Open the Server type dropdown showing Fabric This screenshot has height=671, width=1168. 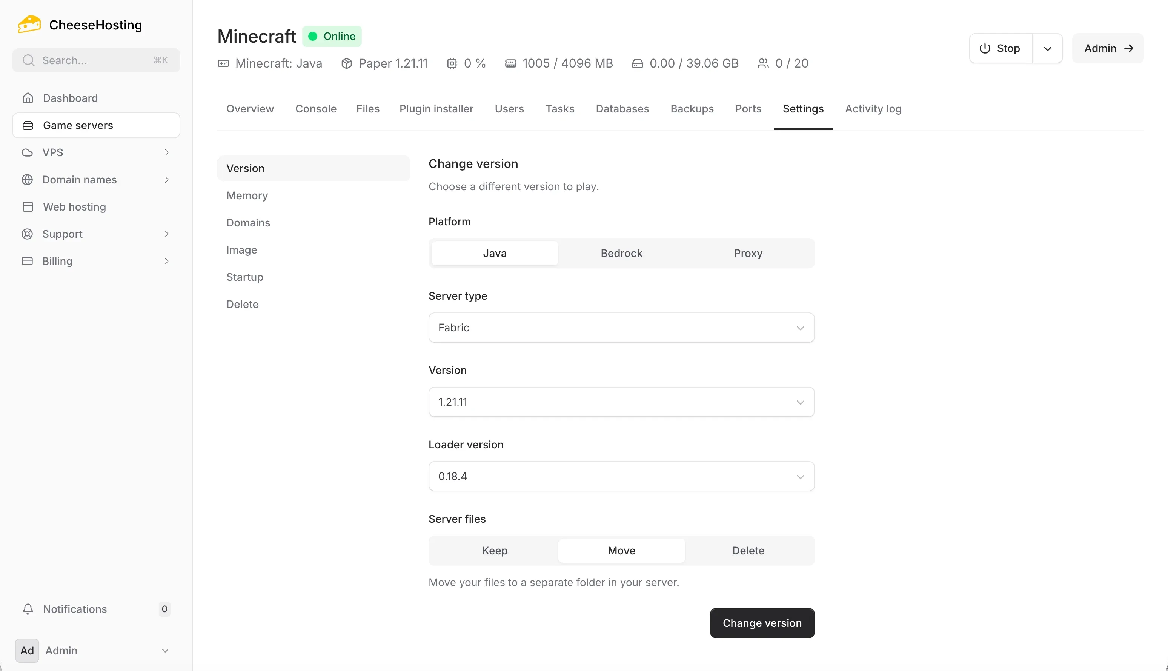click(621, 327)
